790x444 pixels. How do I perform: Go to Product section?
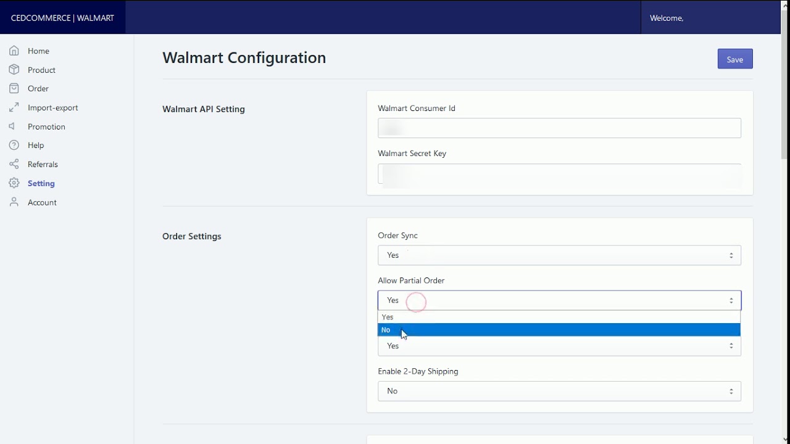[41, 70]
